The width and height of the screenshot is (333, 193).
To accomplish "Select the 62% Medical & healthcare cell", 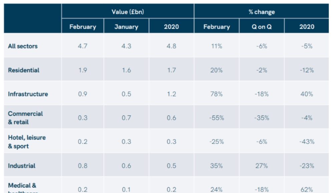I will pos(306,189).
